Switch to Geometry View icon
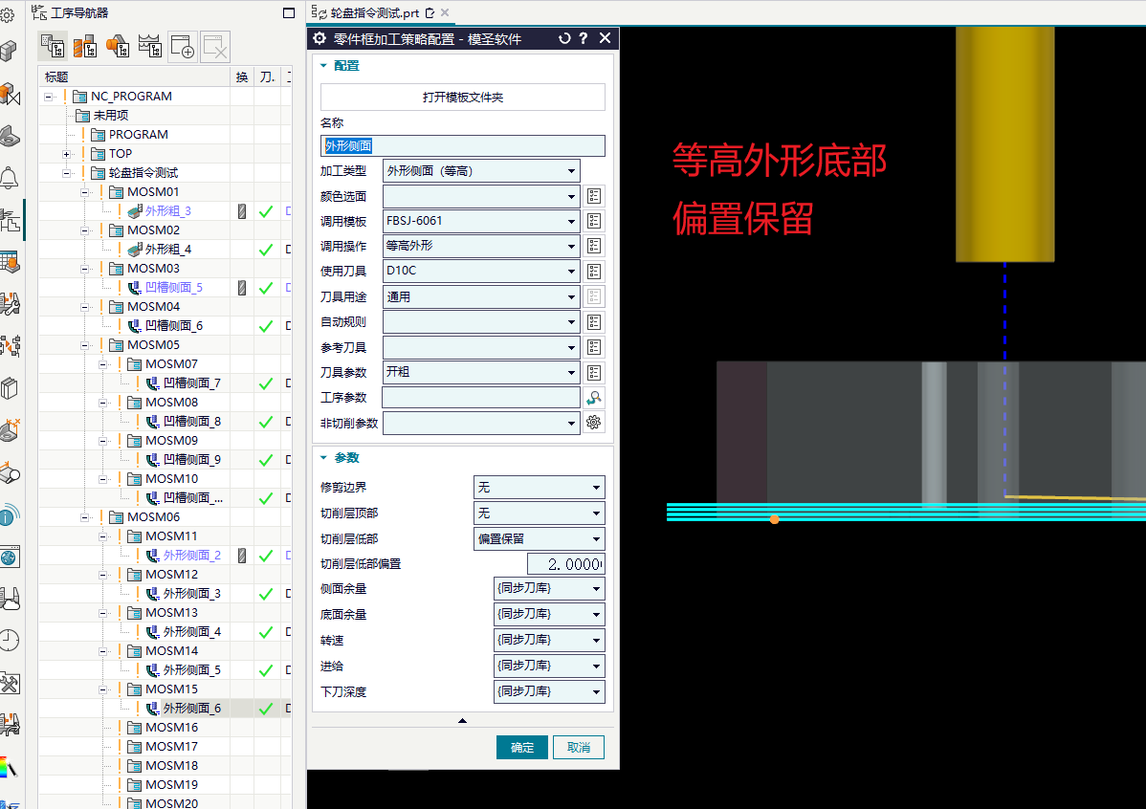The height and width of the screenshot is (809, 1146). tap(117, 46)
